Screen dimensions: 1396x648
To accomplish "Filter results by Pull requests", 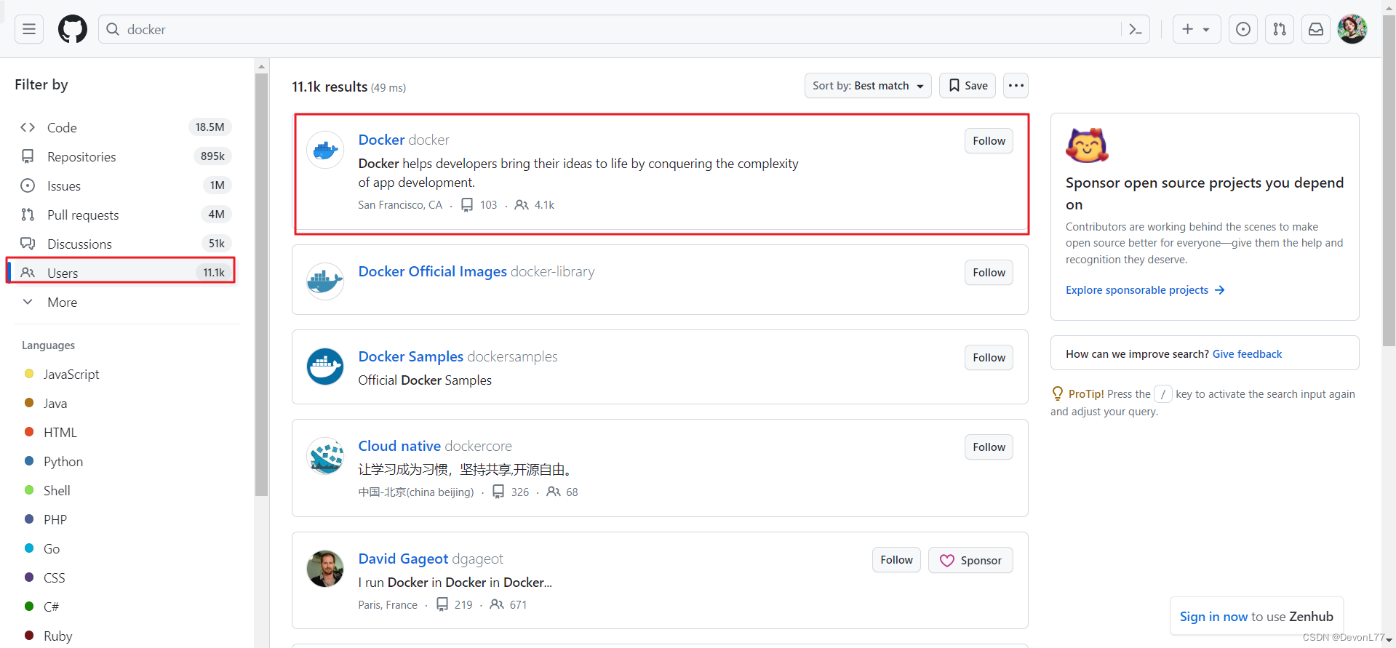I will (x=125, y=215).
